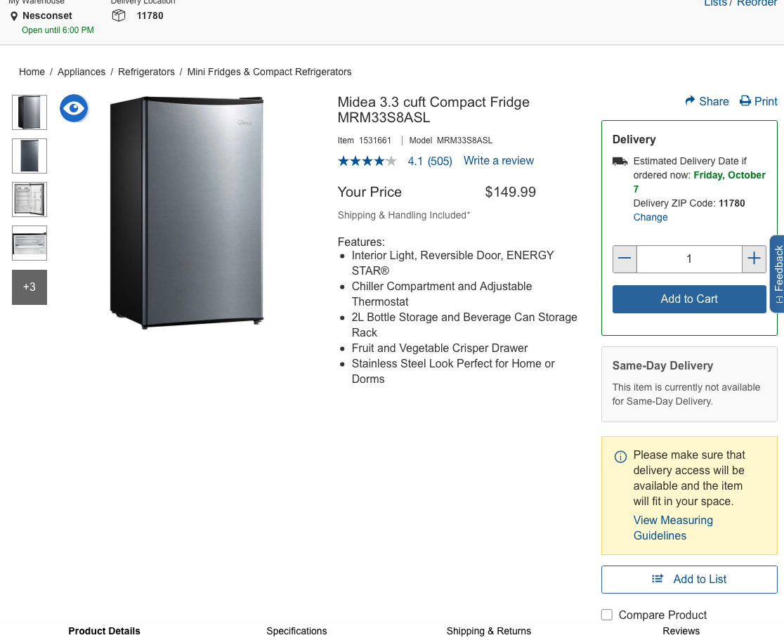Expand the +3 more images thumbnail

[30, 287]
